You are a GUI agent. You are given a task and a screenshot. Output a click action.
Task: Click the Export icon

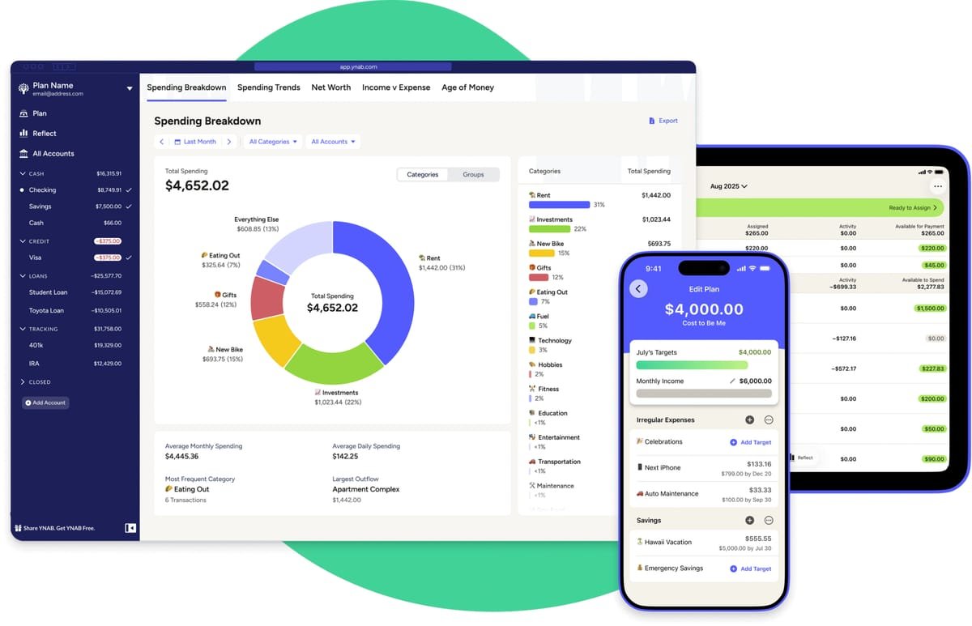652,121
